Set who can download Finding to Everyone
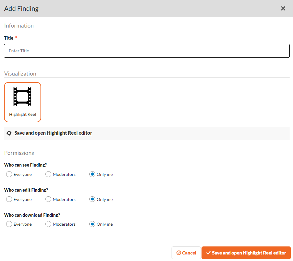Image resolution: width=293 pixels, height=261 pixels. pyautogui.click(x=9, y=224)
